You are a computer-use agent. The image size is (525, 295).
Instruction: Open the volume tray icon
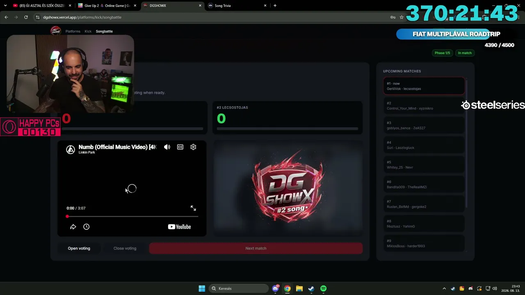click(495, 288)
